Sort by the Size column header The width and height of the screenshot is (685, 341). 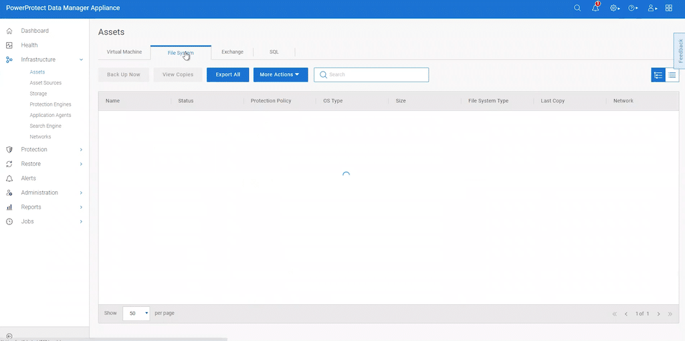[x=401, y=101]
